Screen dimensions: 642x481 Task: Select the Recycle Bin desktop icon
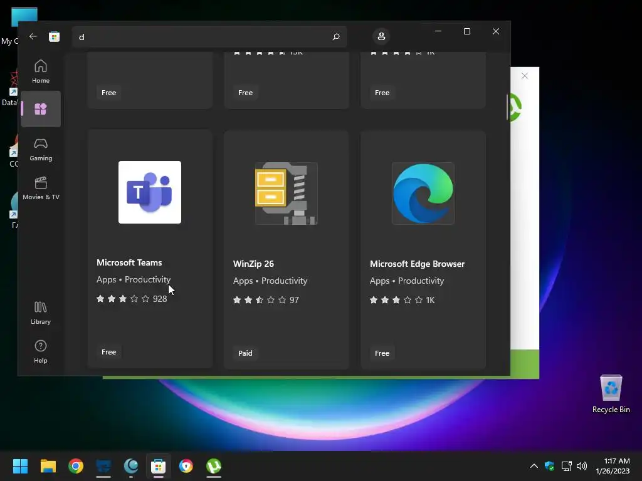611,394
